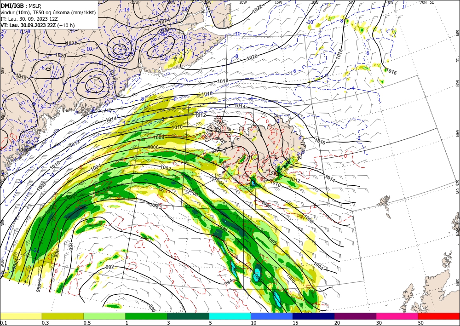Click the red 50+ legend swatch
Viewport: 460px width, 326px height.
(x=439, y=316)
